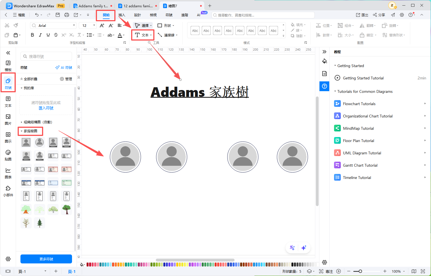Click the More Symbols (更多符號) button
The width and height of the screenshot is (431, 276).
click(x=46, y=259)
